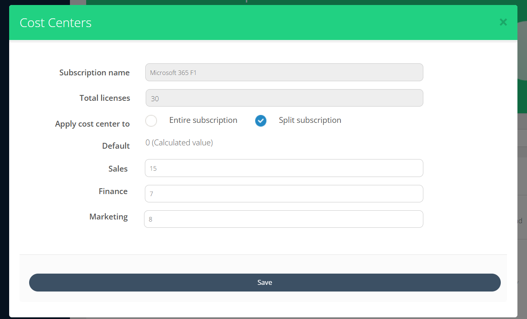
Task: Click the Microsoft 365 F1 name field
Action: [284, 72]
